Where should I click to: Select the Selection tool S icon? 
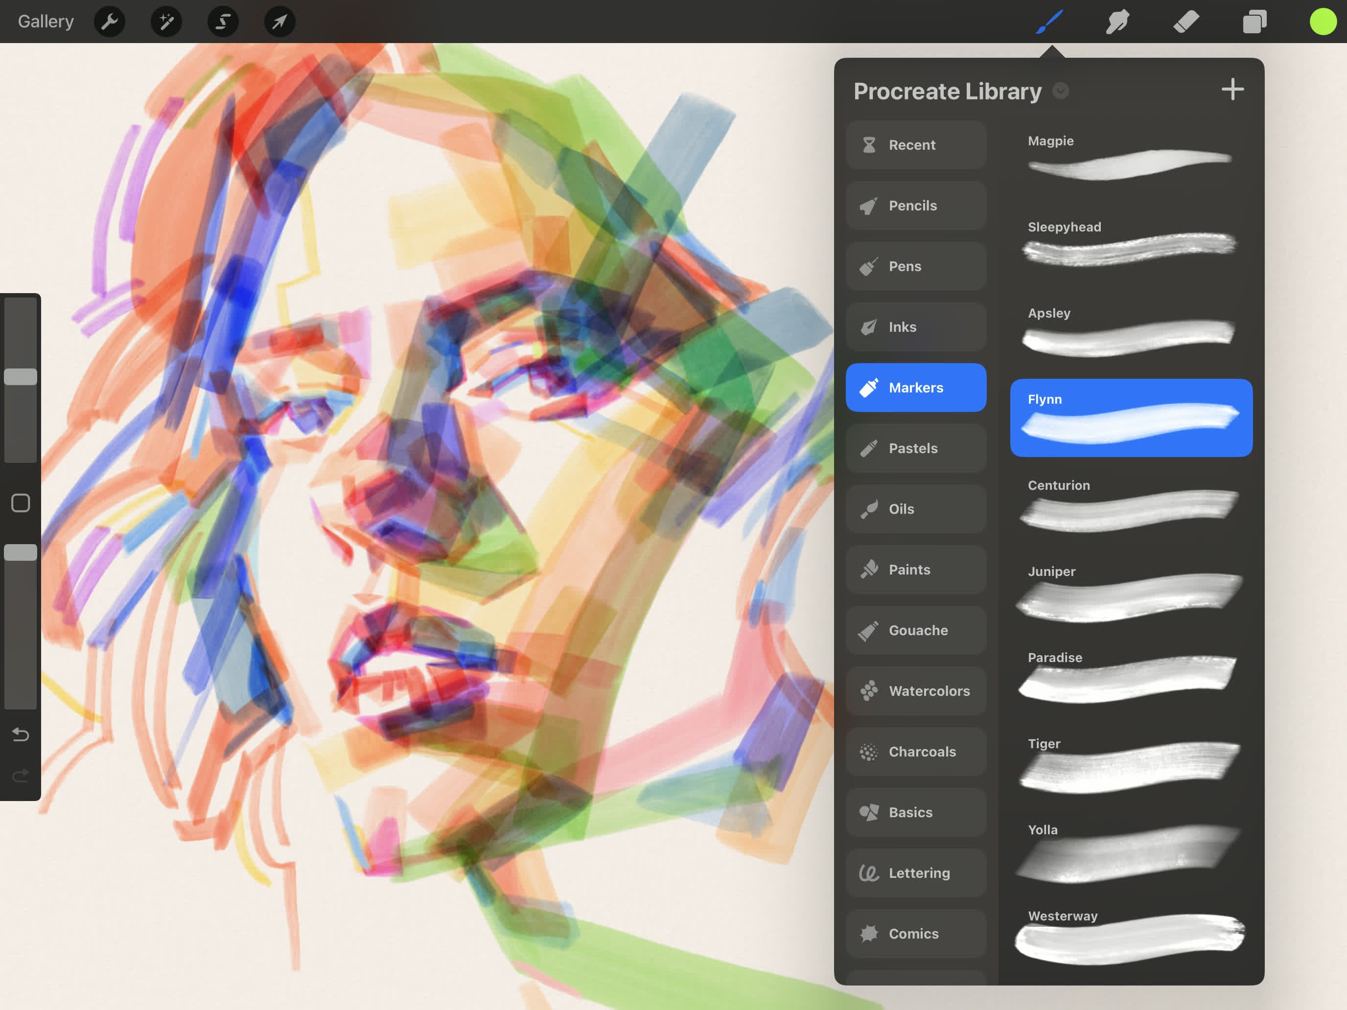223,22
